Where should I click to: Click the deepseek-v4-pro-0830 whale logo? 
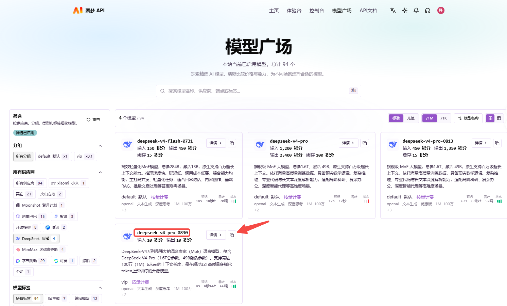(127, 236)
